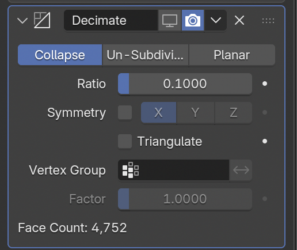Image resolution: width=297 pixels, height=250 pixels.
Task: Open the modifier extra options dropdown arrow
Action: click(x=216, y=20)
